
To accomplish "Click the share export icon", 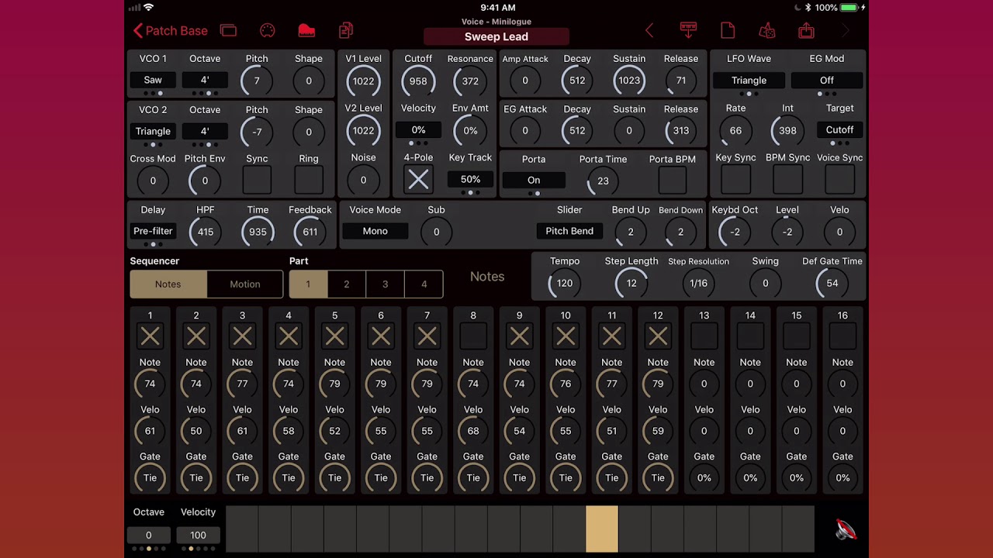I will pyautogui.click(x=806, y=30).
